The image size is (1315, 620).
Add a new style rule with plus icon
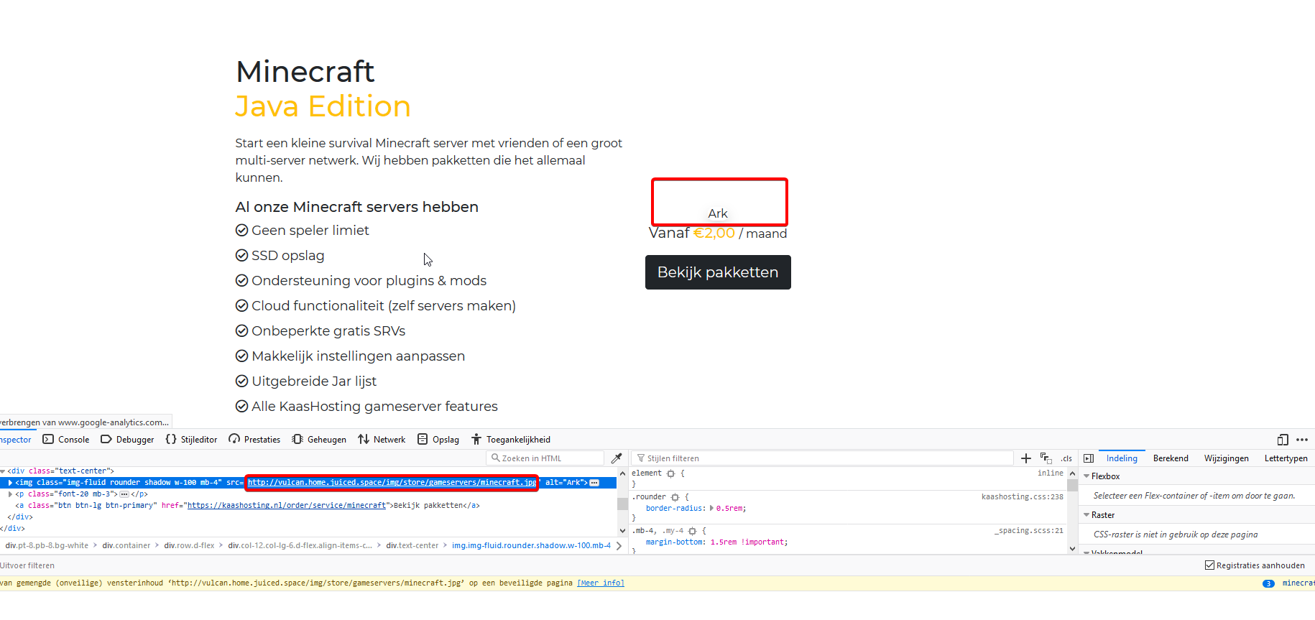point(1025,458)
